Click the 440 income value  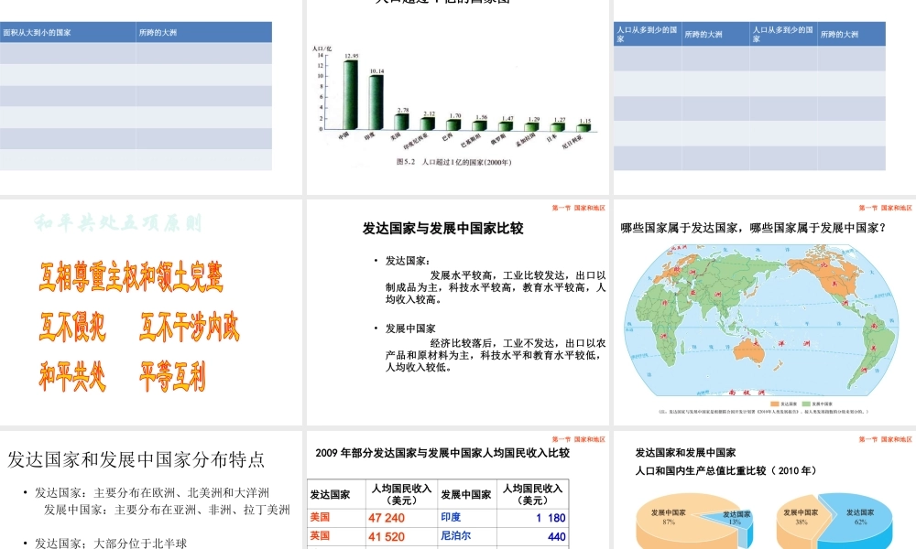pyautogui.click(x=557, y=537)
